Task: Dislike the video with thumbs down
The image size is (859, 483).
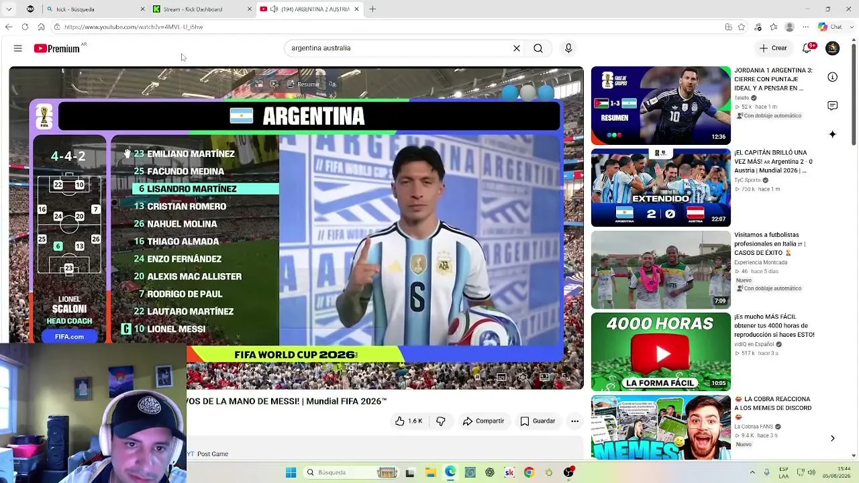Action: click(x=441, y=421)
